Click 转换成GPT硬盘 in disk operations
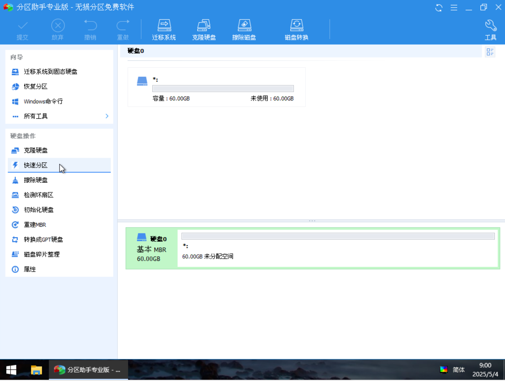Viewport: 505px width, 381px height. pos(59,239)
